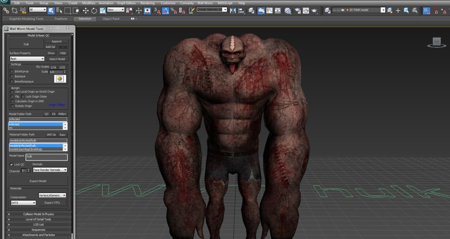Click into the Model Name field
This screenshot has height=239, width=450.
tap(47, 157)
